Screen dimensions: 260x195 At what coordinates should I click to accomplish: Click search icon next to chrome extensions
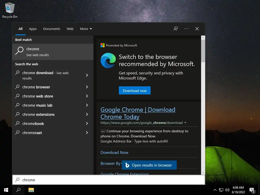pyautogui.click(x=18, y=114)
